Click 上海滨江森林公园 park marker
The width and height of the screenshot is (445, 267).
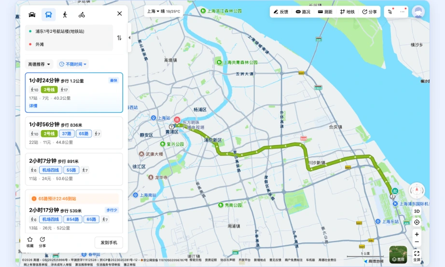coord(203,11)
